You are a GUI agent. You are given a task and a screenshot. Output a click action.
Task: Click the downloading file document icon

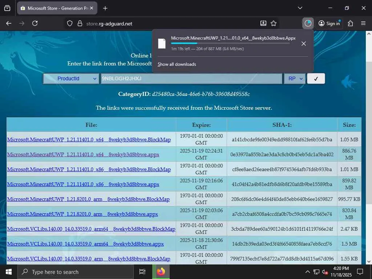[162, 44]
